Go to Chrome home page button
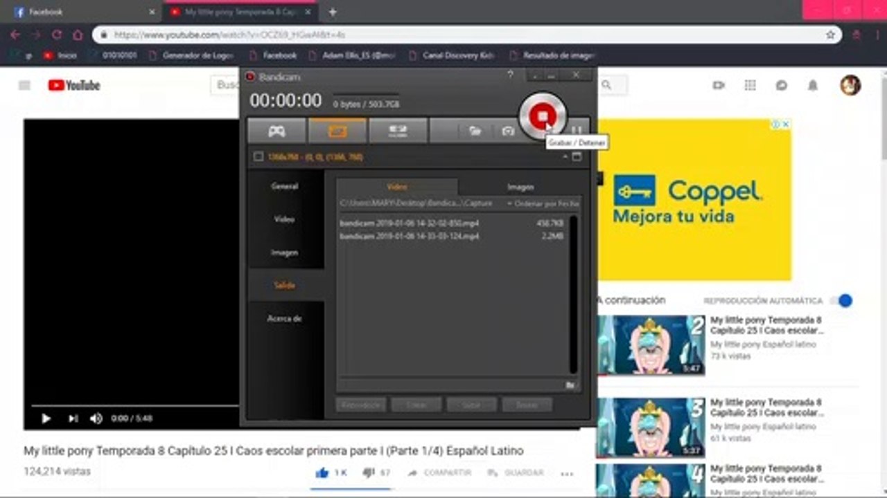Screen dimensions: 887x498 click(x=78, y=35)
